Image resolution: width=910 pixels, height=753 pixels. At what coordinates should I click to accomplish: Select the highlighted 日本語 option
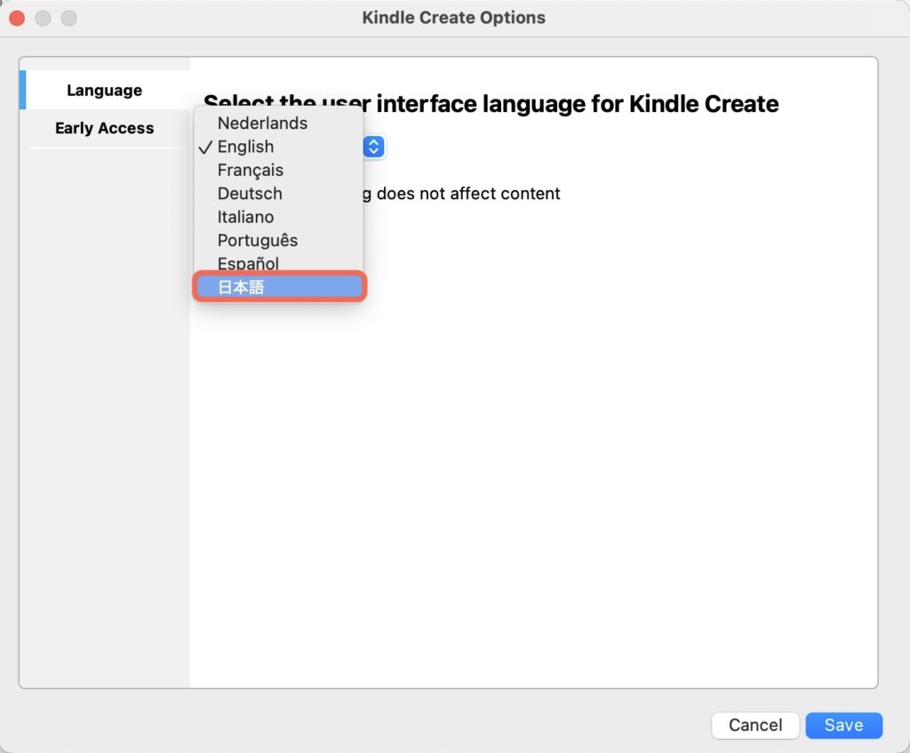tap(278, 287)
